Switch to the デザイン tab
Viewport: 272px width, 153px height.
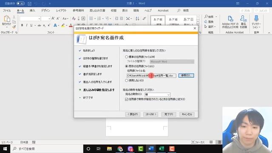pos(45,11)
